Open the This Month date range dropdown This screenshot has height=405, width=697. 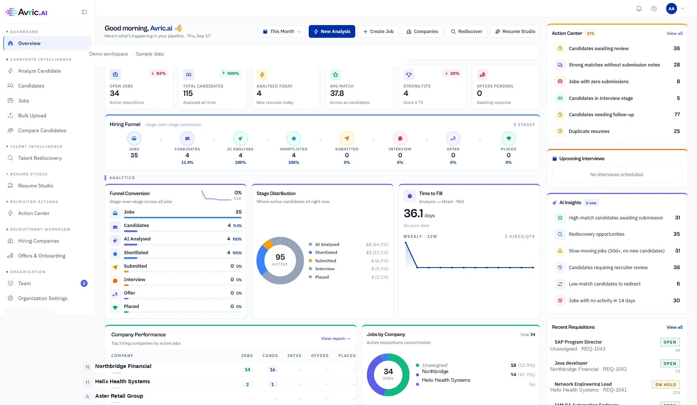coord(281,32)
